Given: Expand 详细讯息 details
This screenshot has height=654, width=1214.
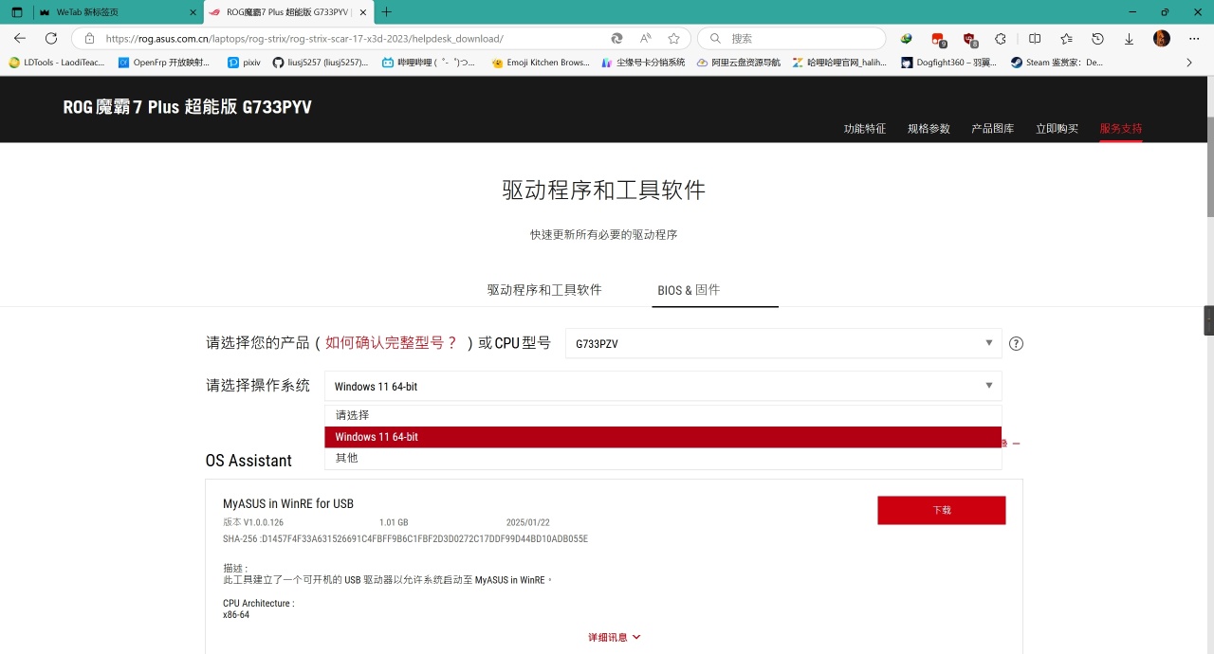Looking at the screenshot, I should (615, 637).
